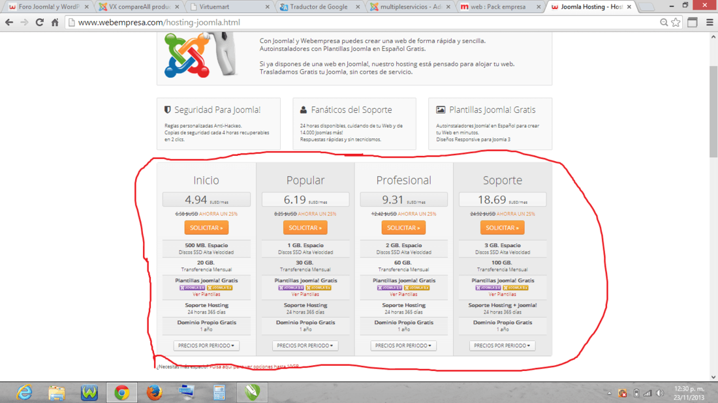
Task: Open a new tab with the new-tab button
Action: 647,7
